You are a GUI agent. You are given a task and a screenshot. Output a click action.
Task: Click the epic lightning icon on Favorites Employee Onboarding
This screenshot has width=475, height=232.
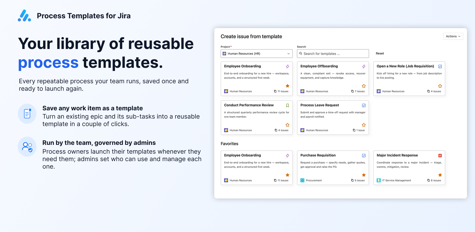tap(287, 156)
